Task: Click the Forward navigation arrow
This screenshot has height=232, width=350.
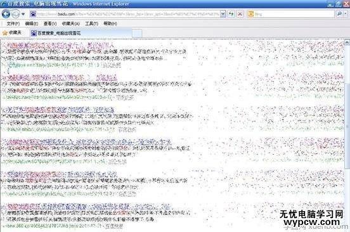Action: (x=15, y=14)
